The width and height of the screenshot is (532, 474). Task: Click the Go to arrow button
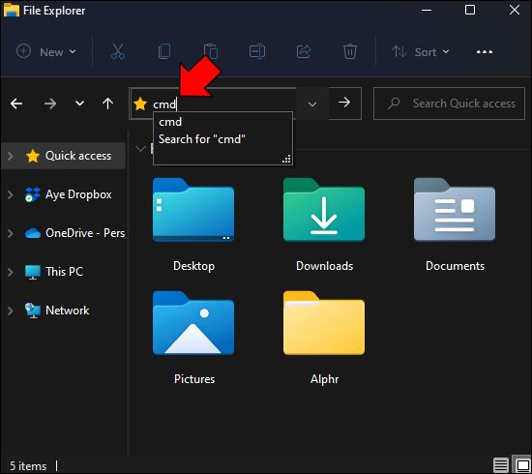tap(344, 103)
